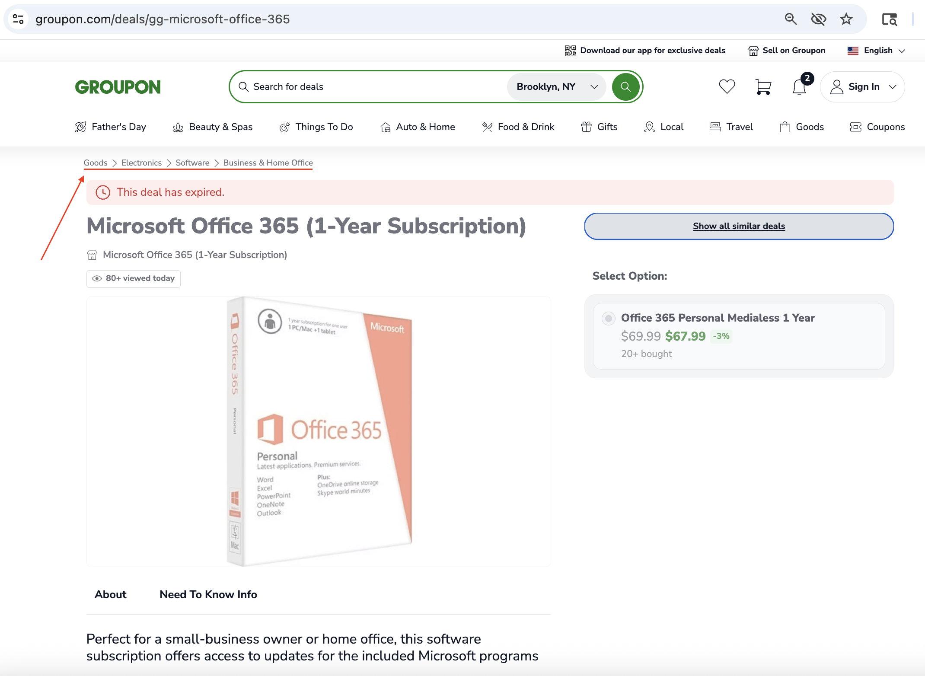
Task: Follow Business & Home Office breadcrumb link
Action: tap(268, 163)
